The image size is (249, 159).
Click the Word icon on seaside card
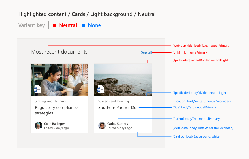[100, 89]
